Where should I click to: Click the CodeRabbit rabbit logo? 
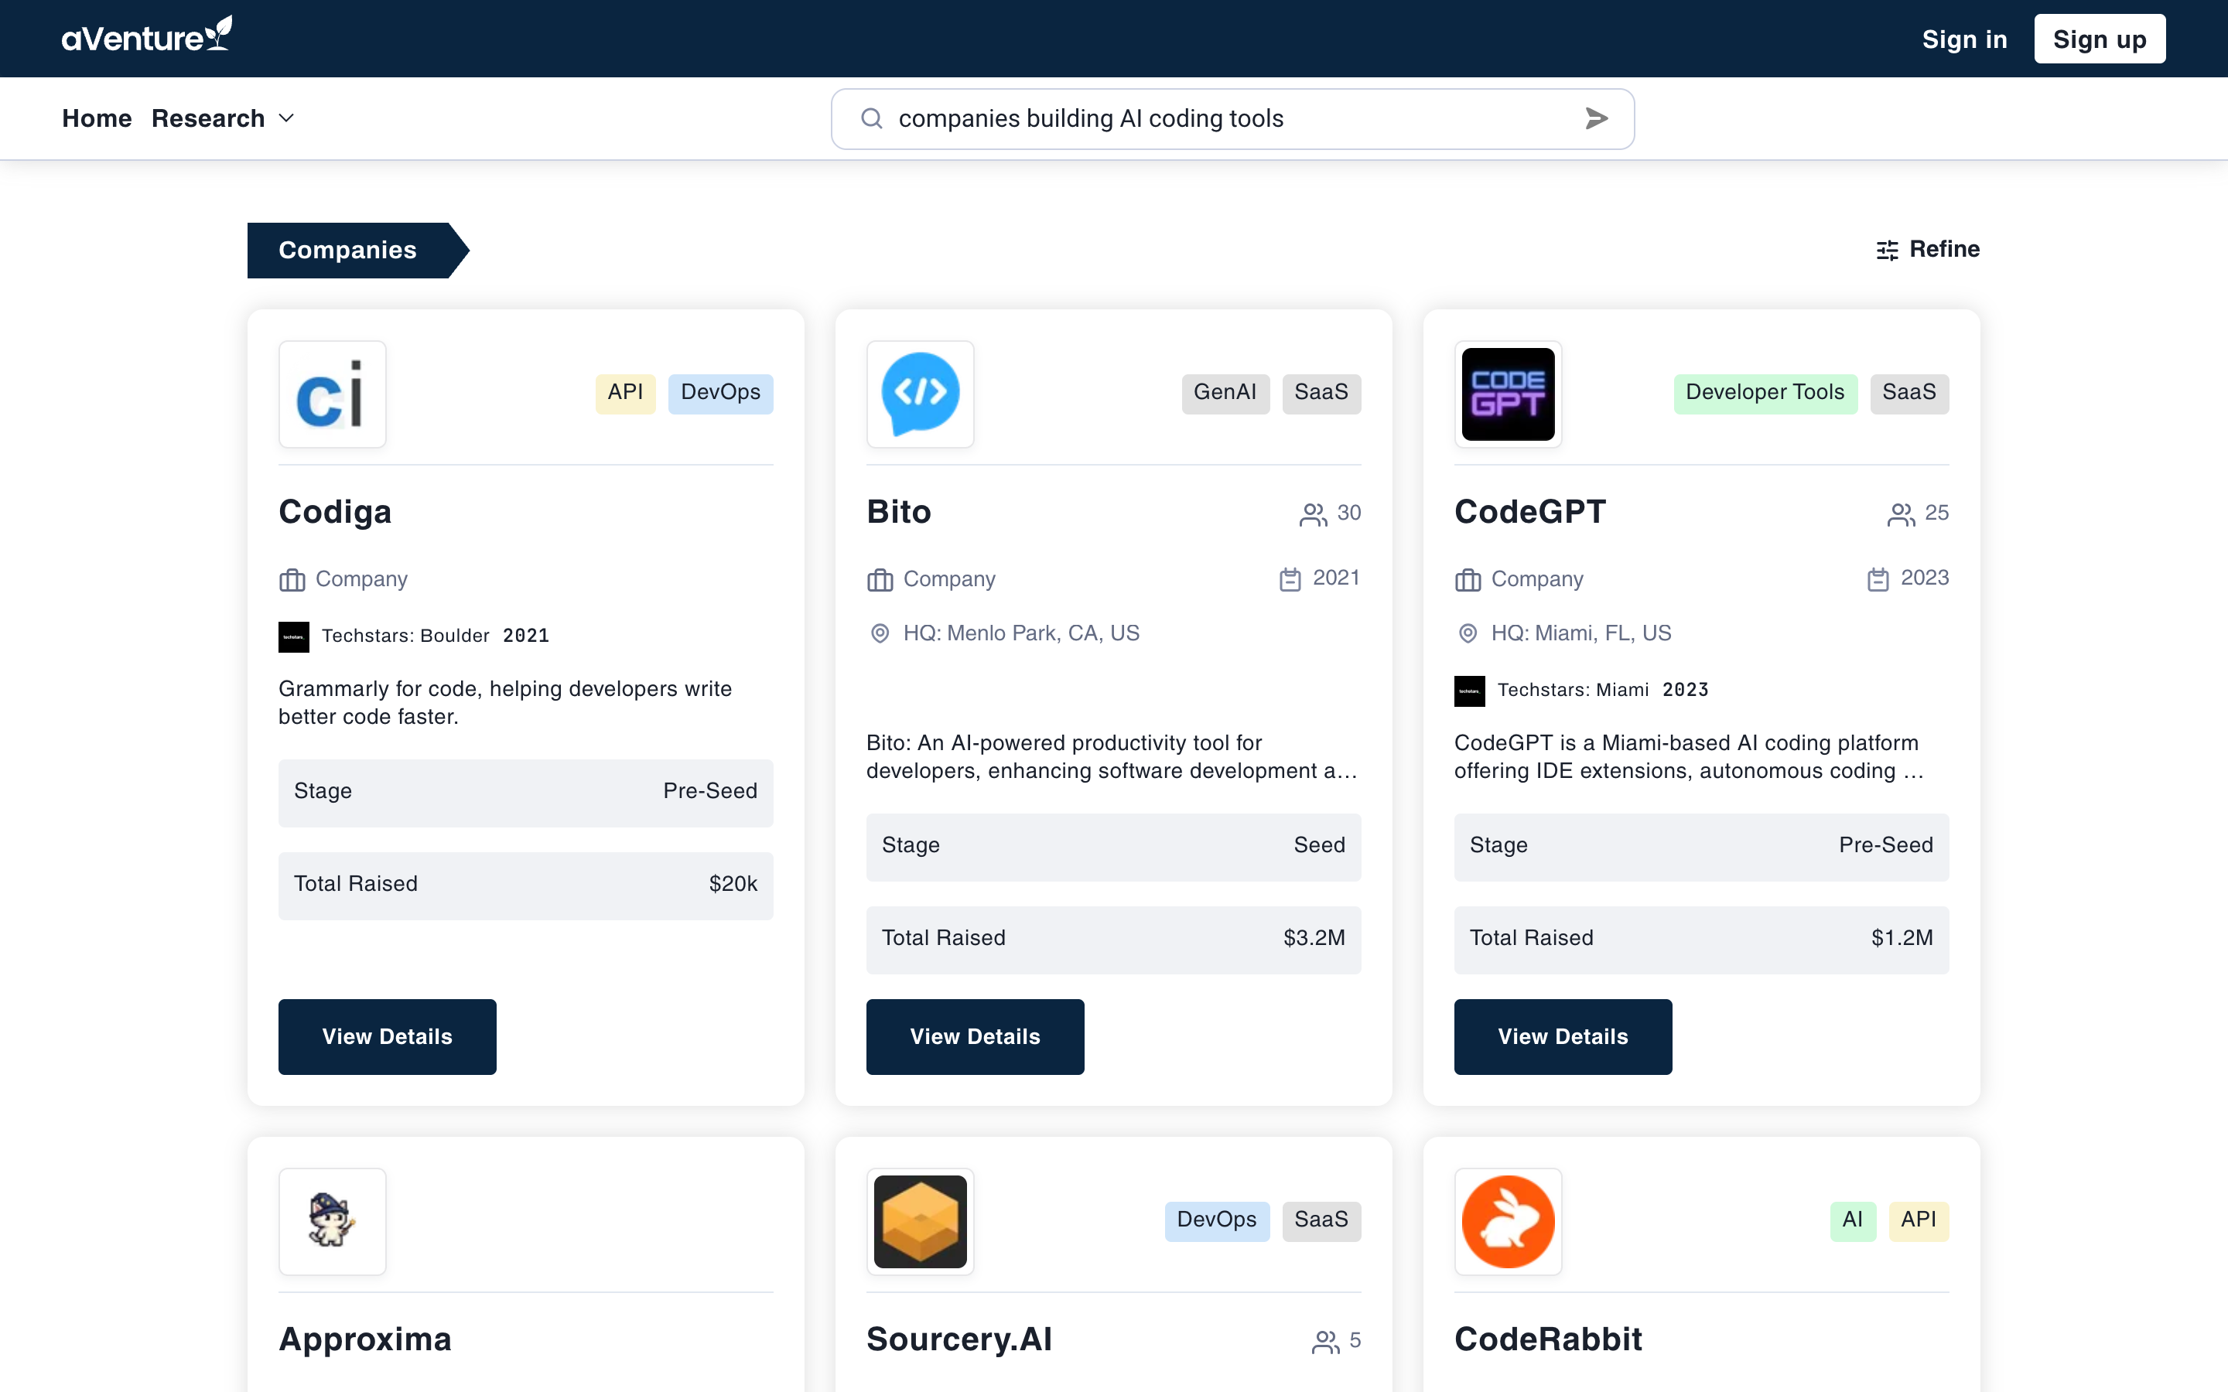click(x=1508, y=1222)
